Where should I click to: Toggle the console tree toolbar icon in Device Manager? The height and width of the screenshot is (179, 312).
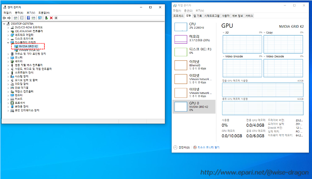tap(16, 18)
